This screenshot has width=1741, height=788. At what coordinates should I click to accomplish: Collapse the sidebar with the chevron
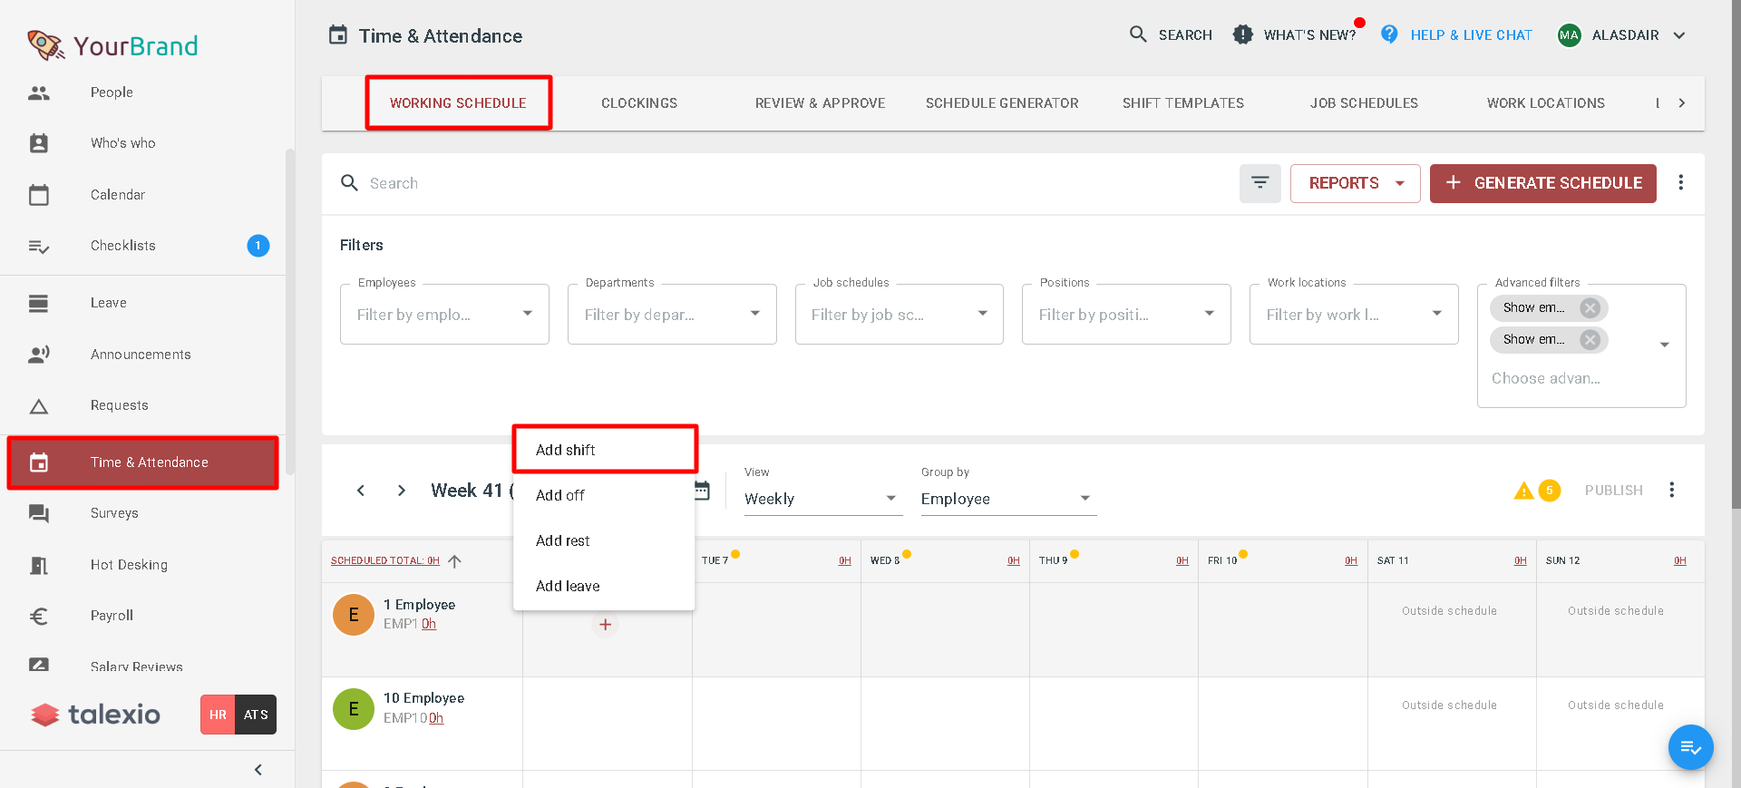[x=258, y=770]
